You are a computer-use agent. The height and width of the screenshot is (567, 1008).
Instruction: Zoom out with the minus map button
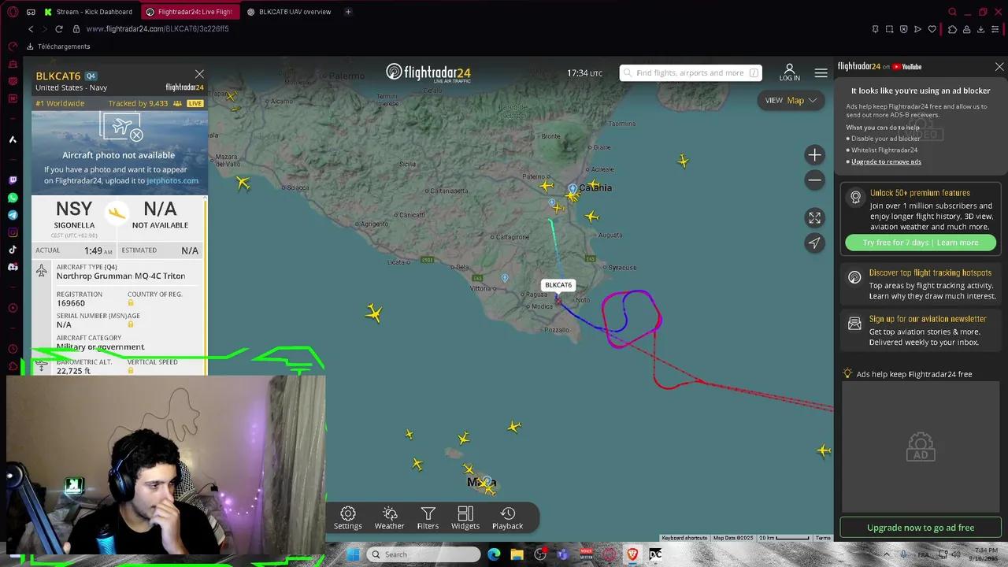tap(814, 180)
